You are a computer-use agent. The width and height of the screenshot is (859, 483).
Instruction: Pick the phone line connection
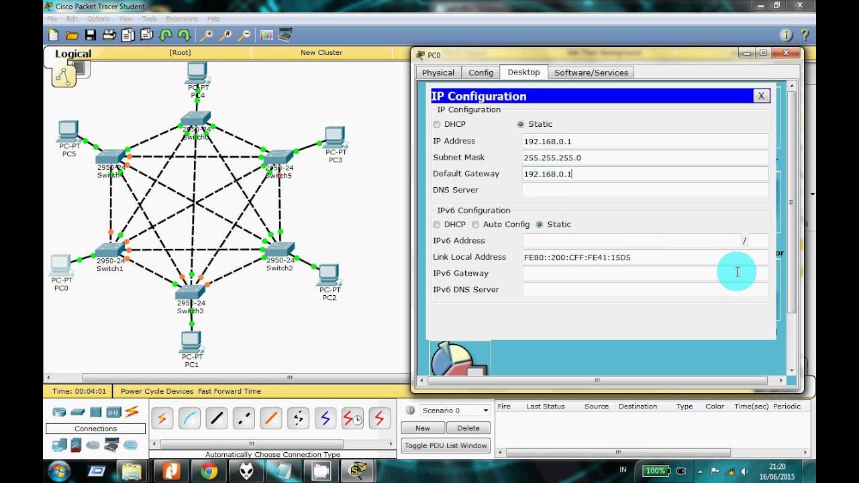coord(298,419)
